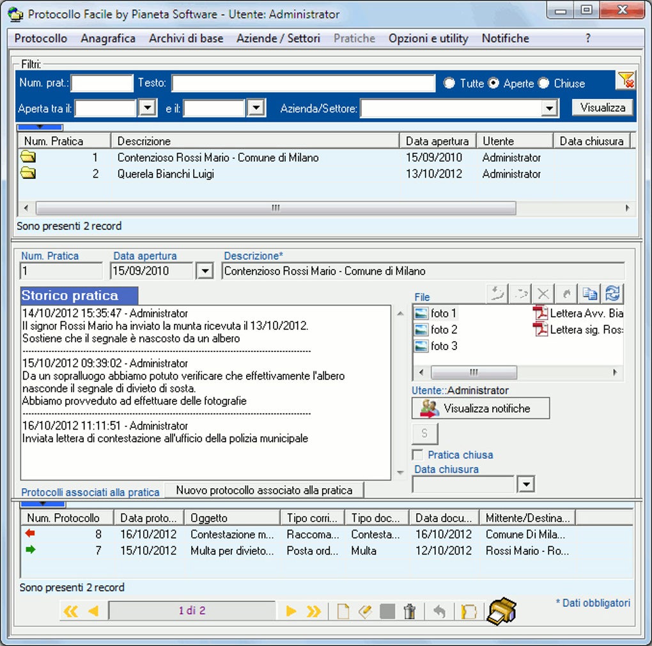Open the Data chiusura date dropdown
This screenshot has height=646, width=652.
tap(525, 484)
